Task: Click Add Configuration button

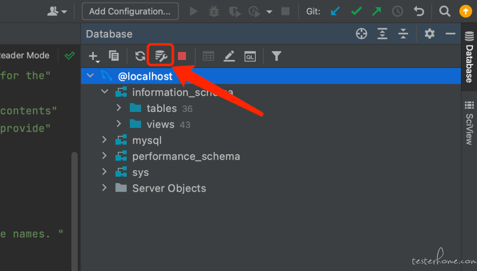Action: 130,11
